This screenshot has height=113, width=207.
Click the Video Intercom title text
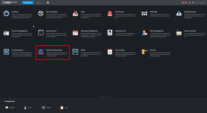[x=120, y=31]
